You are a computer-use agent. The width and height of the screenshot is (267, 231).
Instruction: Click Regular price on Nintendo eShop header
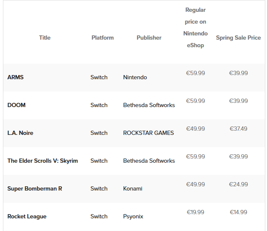click(x=195, y=28)
